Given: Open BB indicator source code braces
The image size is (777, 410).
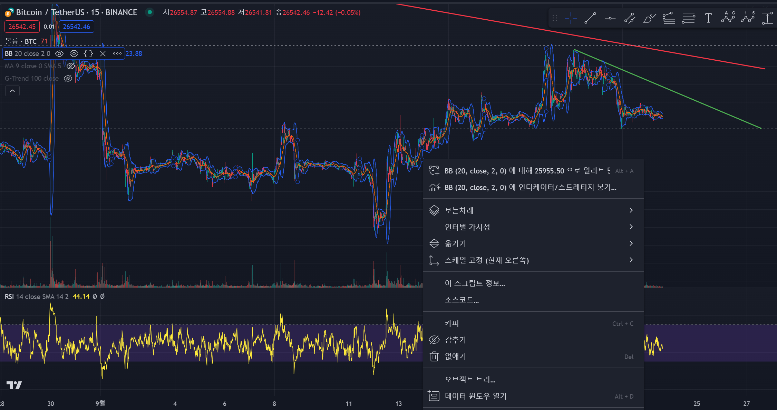Looking at the screenshot, I should click(x=88, y=53).
